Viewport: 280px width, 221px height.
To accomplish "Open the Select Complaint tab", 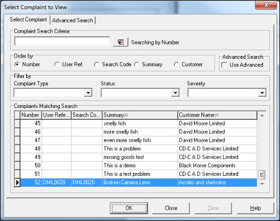I will tap(28, 19).
